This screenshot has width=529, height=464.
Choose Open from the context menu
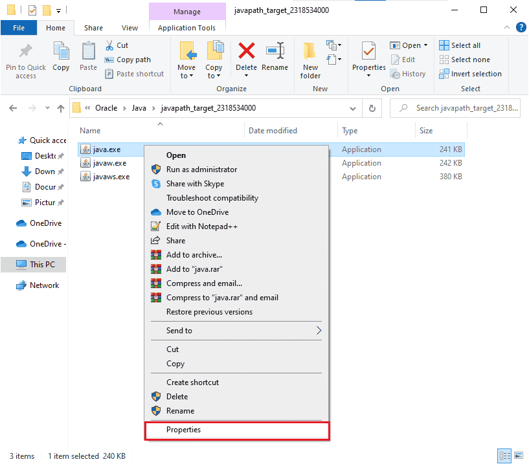pyautogui.click(x=236, y=155)
